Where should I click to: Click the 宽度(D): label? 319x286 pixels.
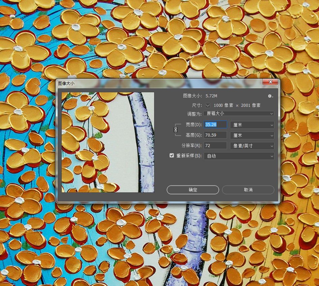click(194, 124)
